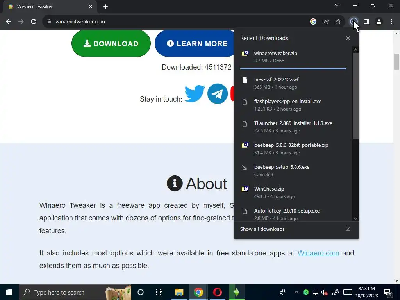
Task: Reload the Winaero Tweaker page
Action: click(x=34, y=22)
